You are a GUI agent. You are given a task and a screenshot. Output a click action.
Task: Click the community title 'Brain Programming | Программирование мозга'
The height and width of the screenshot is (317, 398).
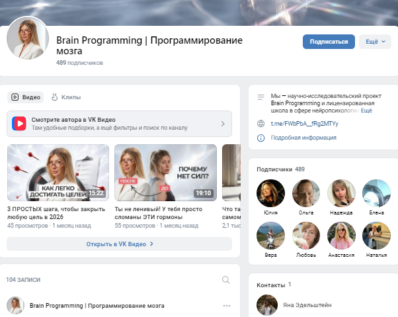tap(149, 46)
